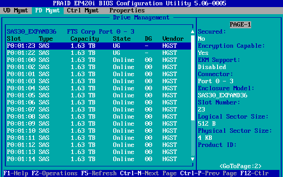The height and width of the screenshot is (177, 283).
Task: Open the Ctrl Mgmt tab
Action: coord(83,10)
